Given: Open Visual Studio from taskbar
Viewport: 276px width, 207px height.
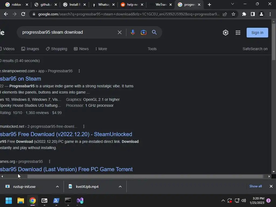Looking at the screenshot, I should 80,201.
